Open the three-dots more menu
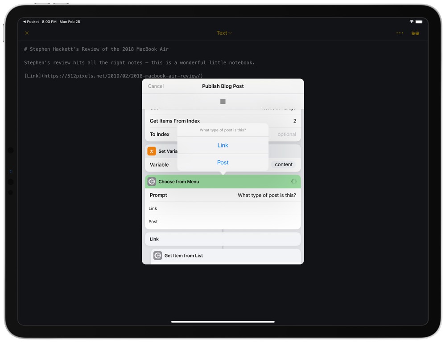 [x=400, y=33]
